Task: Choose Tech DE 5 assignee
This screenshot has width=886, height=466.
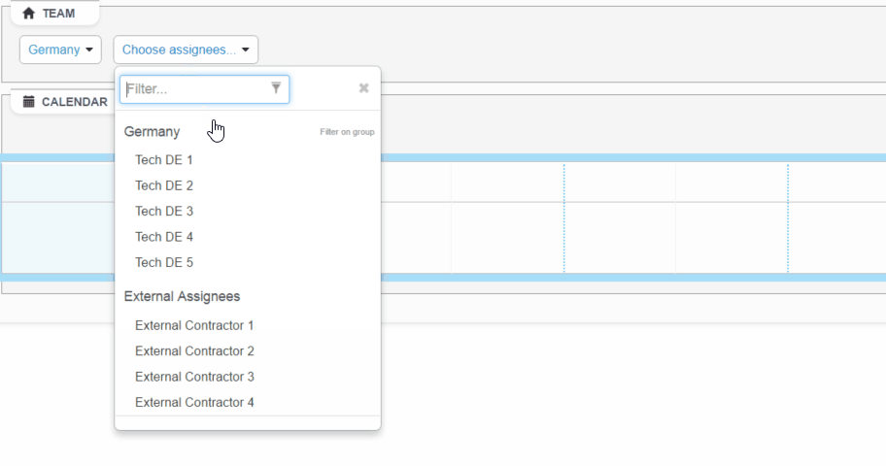Action: (164, 262)
